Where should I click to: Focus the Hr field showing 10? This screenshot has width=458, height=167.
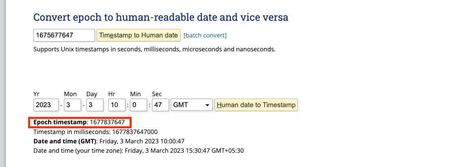pyautogui.click(x=117, y=105)
